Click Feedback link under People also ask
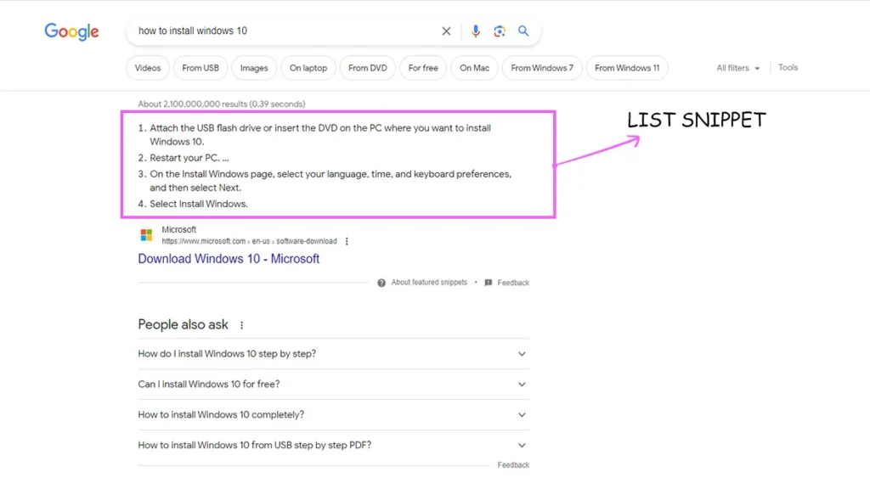 (x=513, y=465)
